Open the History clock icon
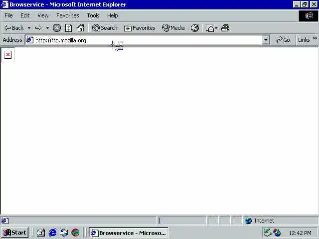 [x=195, y=28]
